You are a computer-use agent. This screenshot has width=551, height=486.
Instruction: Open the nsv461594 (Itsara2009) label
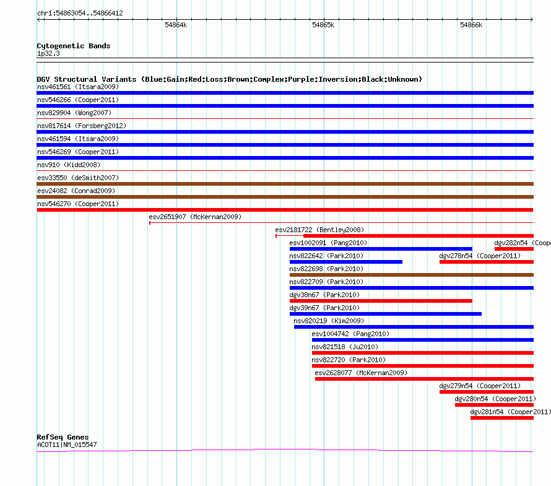(78, 139)
